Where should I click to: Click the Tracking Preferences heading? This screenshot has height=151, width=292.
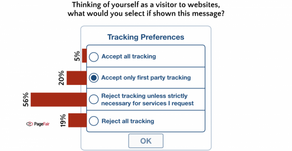(146, 37)
